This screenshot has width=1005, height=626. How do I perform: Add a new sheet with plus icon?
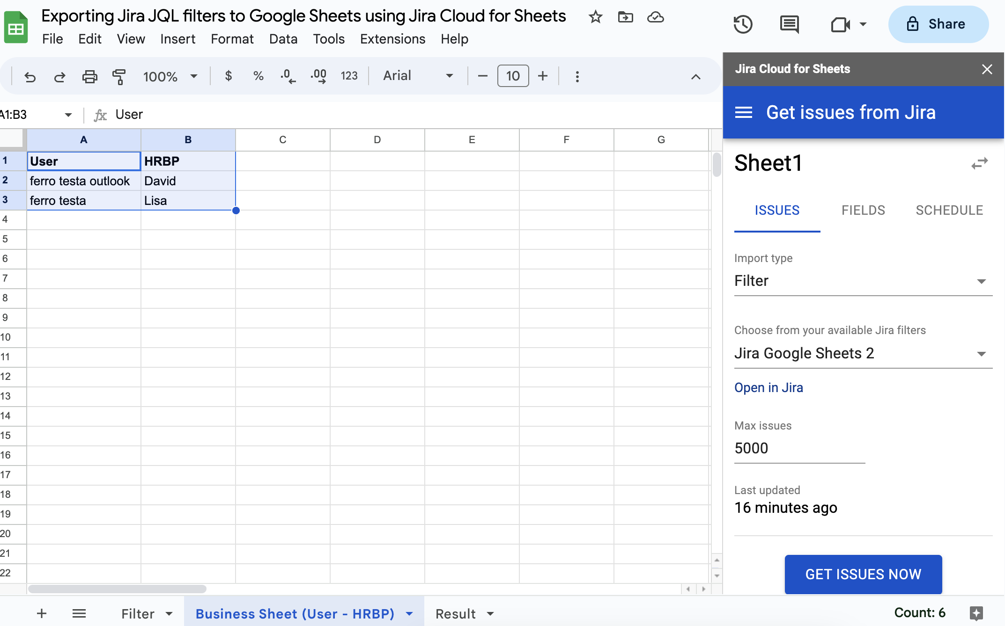(42, 613)
